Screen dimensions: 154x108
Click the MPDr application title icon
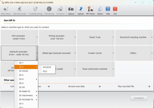click(x=3, y=3)
